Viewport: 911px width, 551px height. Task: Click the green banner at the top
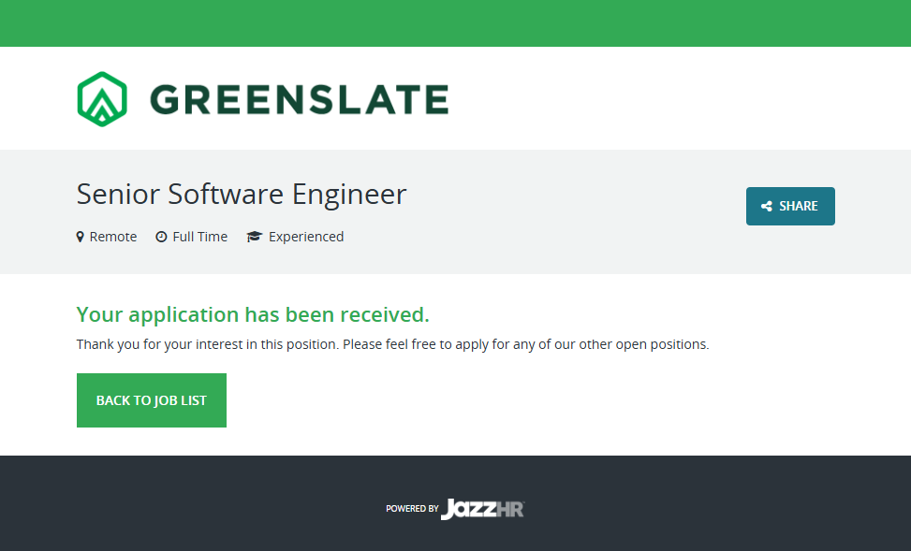click(455, 22)
